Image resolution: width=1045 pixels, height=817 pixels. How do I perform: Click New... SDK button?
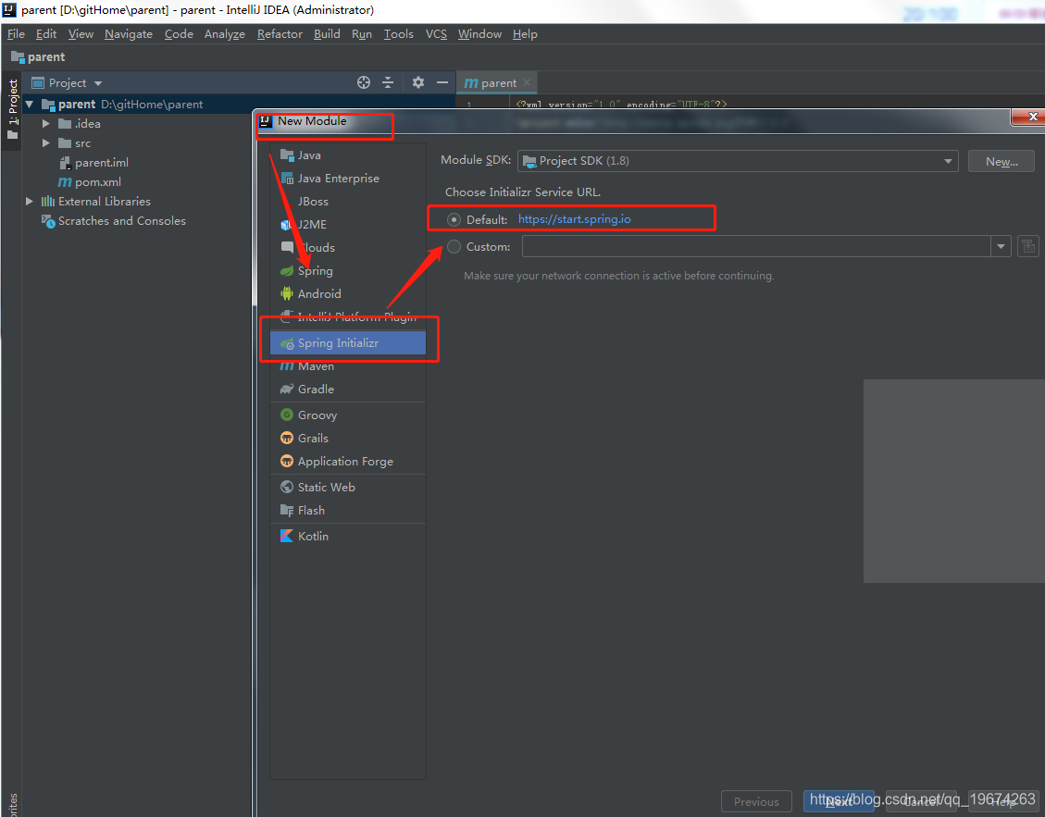tap(1001, 161)
